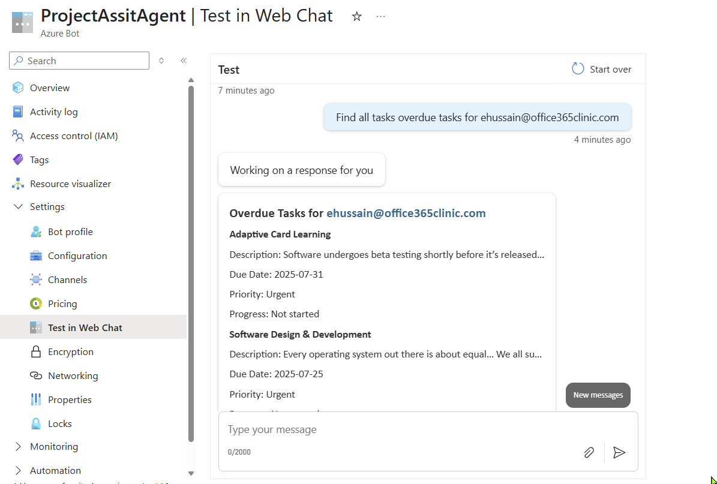Click the Start over button label
Viewport: 717px width, 484px height.
(x=610, y=69)
